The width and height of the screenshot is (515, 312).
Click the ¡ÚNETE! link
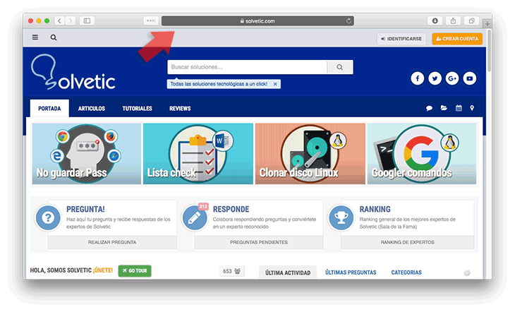(103, 270)
